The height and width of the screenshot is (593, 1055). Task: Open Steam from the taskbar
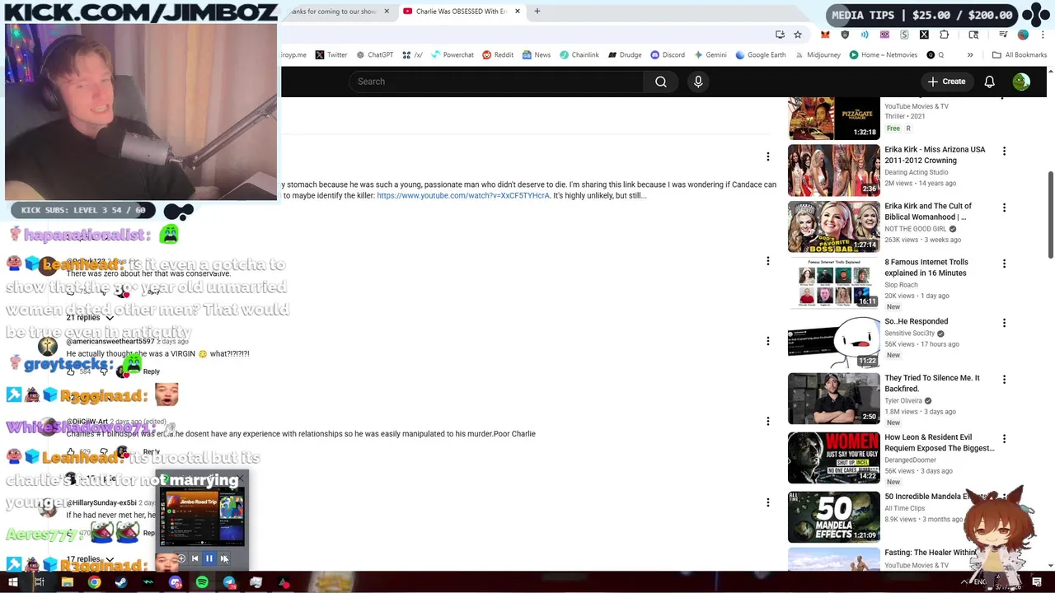point(121,583)
